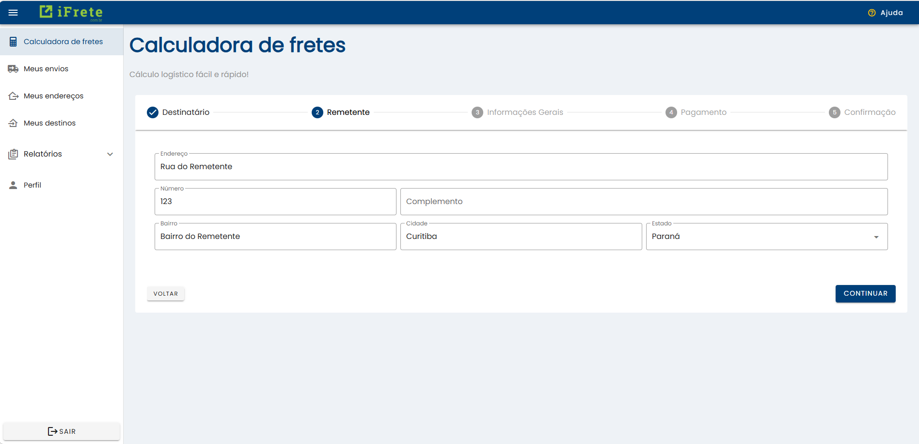This screenshot has width=919, height=444.
Task: Select the Meus endereços home icon
Action: click(x=13, y=95)
